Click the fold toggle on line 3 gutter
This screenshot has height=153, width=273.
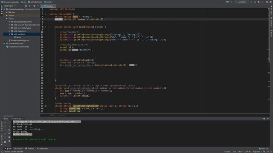tap(46, 14)
